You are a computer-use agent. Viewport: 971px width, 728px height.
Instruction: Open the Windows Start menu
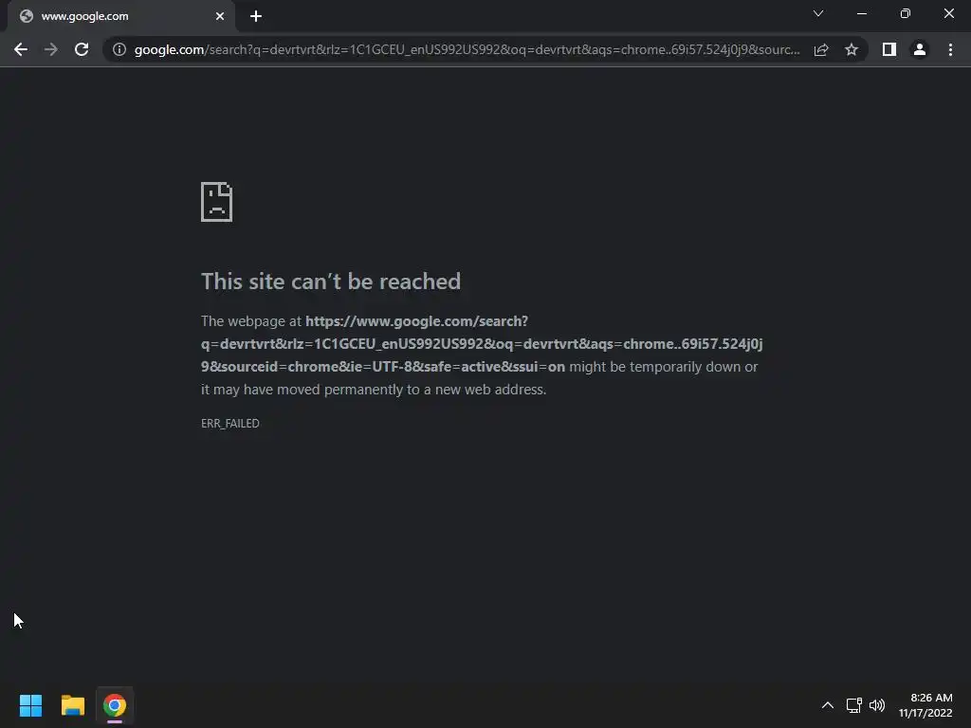pos(30,705)
